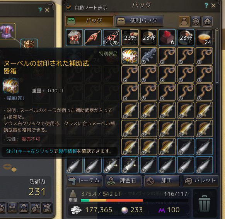Select the ヌーベル sealed weapon box item
Image resolution: width=225 pixels, height=219 pixels.
coord(130,56)
